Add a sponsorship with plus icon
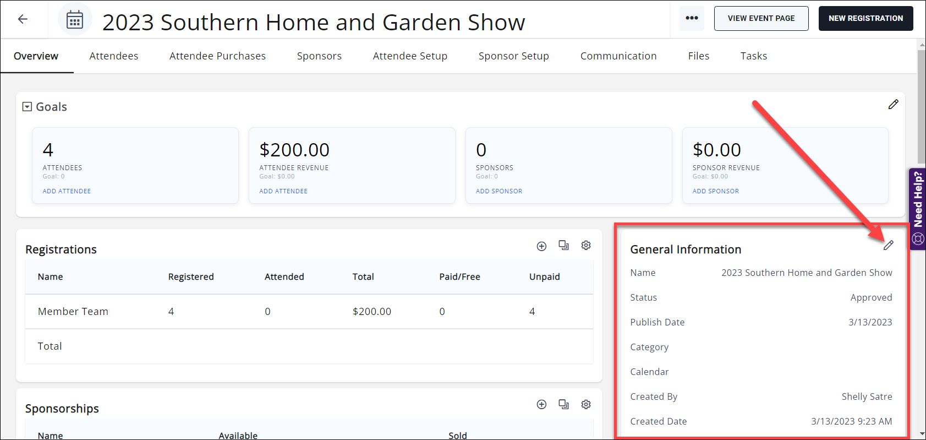This screenshot has width=926, height=440. click(541, 405)
